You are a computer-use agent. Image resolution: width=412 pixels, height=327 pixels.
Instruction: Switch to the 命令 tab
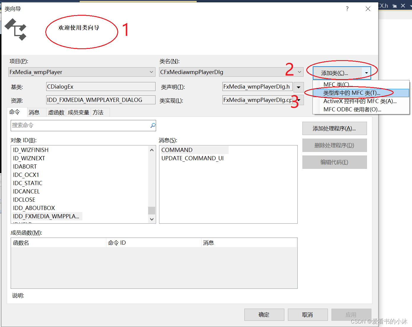(x=17, y=112)
